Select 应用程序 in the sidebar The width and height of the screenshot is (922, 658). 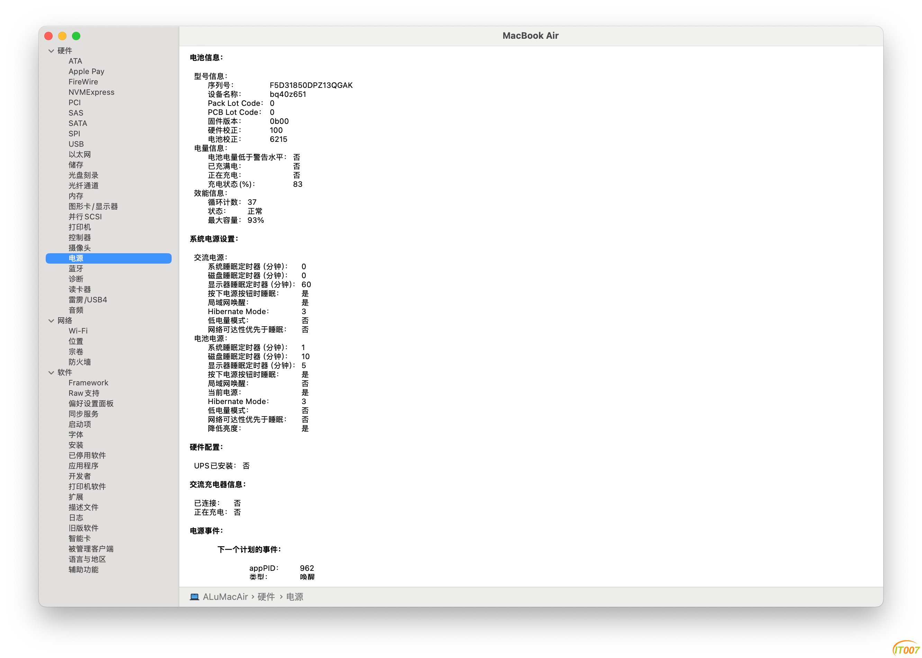(x=83, y=466)
